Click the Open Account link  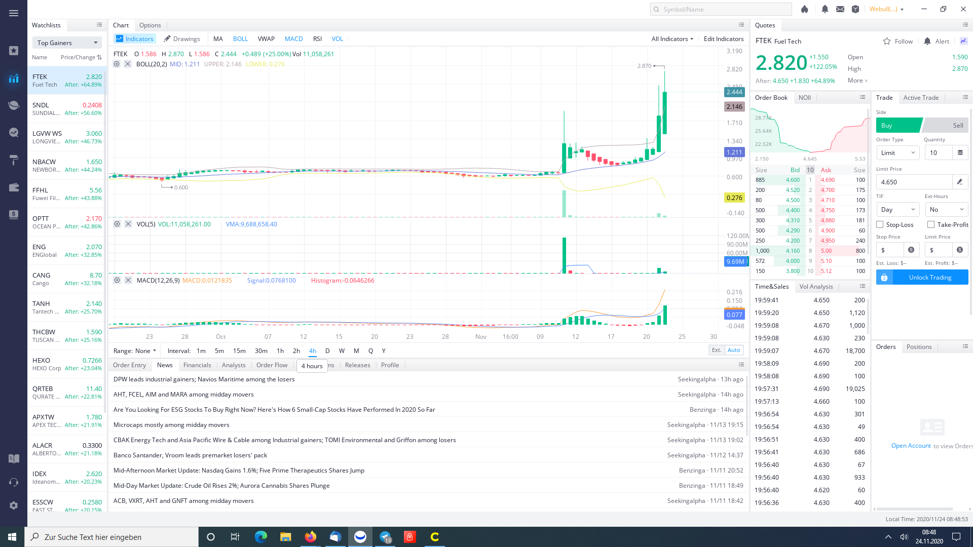tap(911, 446)
